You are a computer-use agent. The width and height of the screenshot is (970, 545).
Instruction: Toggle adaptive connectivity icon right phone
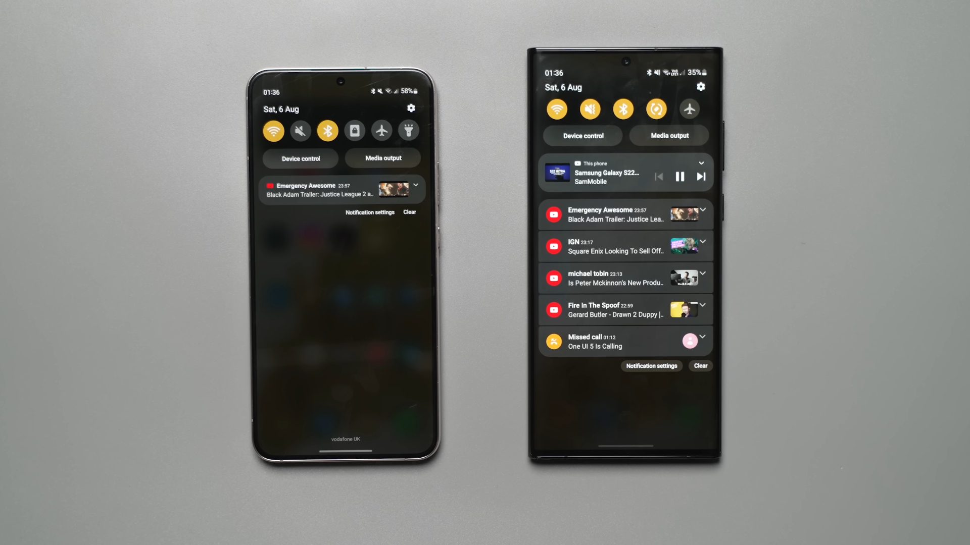coord(657,108)
